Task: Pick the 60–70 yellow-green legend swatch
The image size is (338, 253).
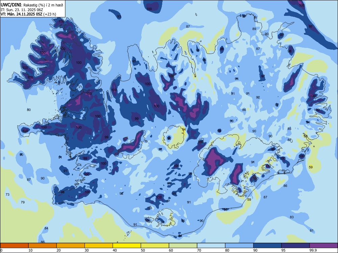Action: (x=183, y=246)
